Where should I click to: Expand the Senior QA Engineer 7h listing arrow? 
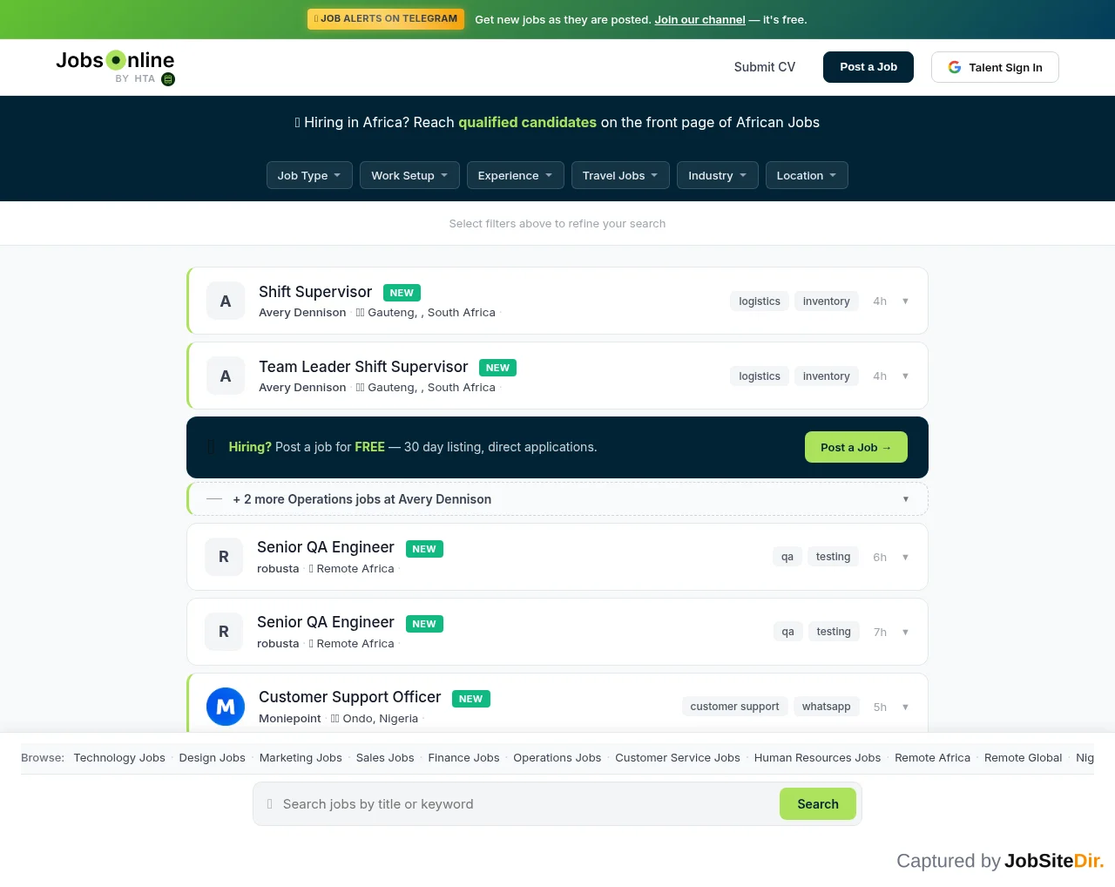pos(905,633)
